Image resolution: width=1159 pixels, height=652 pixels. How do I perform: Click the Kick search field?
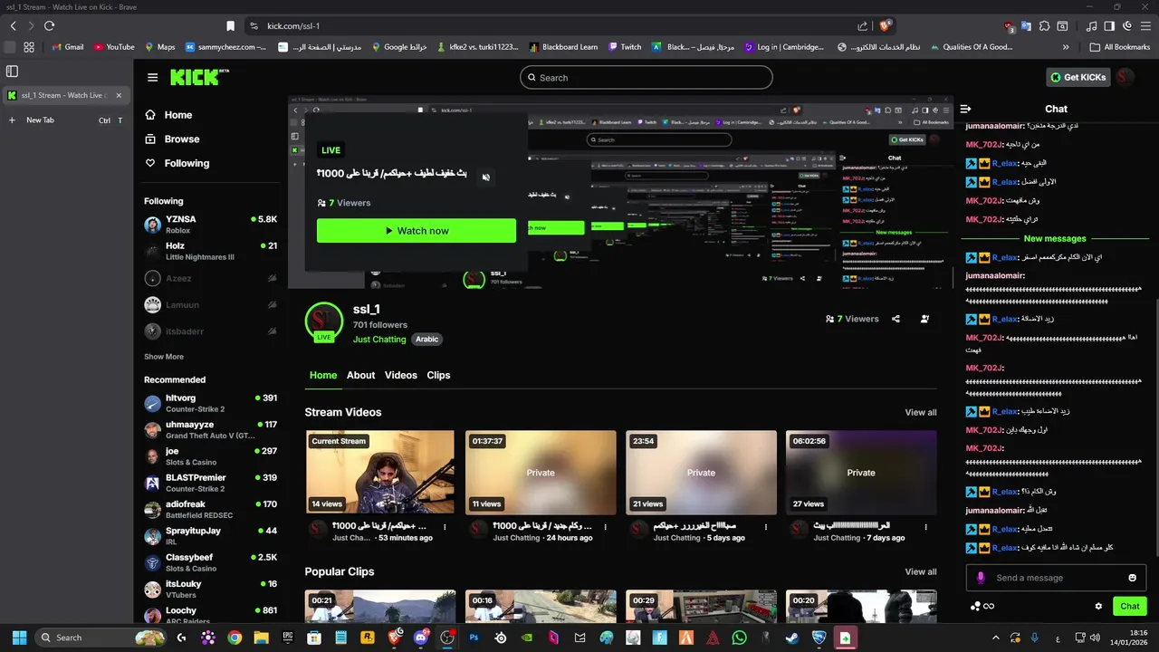coord(647,78)
